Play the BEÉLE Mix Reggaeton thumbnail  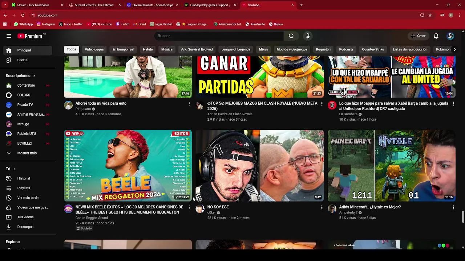click(x=128, y=165)
